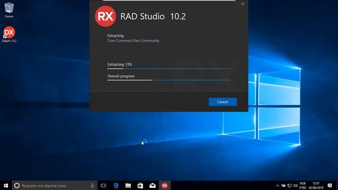Activate the Cortana microphone icon

click(x=92, y=185)
